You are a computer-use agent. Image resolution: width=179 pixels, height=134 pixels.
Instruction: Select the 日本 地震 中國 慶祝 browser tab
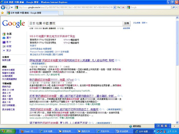pos(32,13)
